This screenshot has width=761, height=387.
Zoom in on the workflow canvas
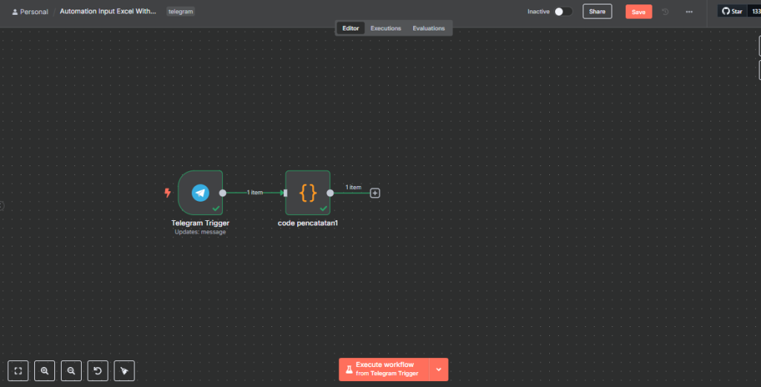(45, 370)
